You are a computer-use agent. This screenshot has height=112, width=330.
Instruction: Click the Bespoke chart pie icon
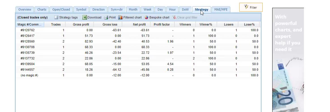146,17
